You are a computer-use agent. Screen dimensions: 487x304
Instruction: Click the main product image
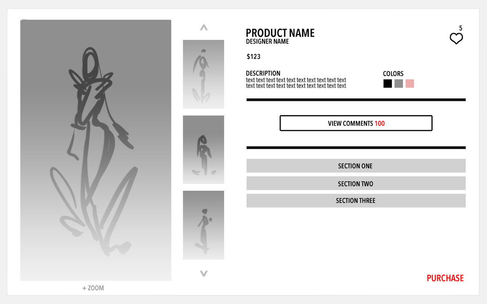(x=96, y=150)
